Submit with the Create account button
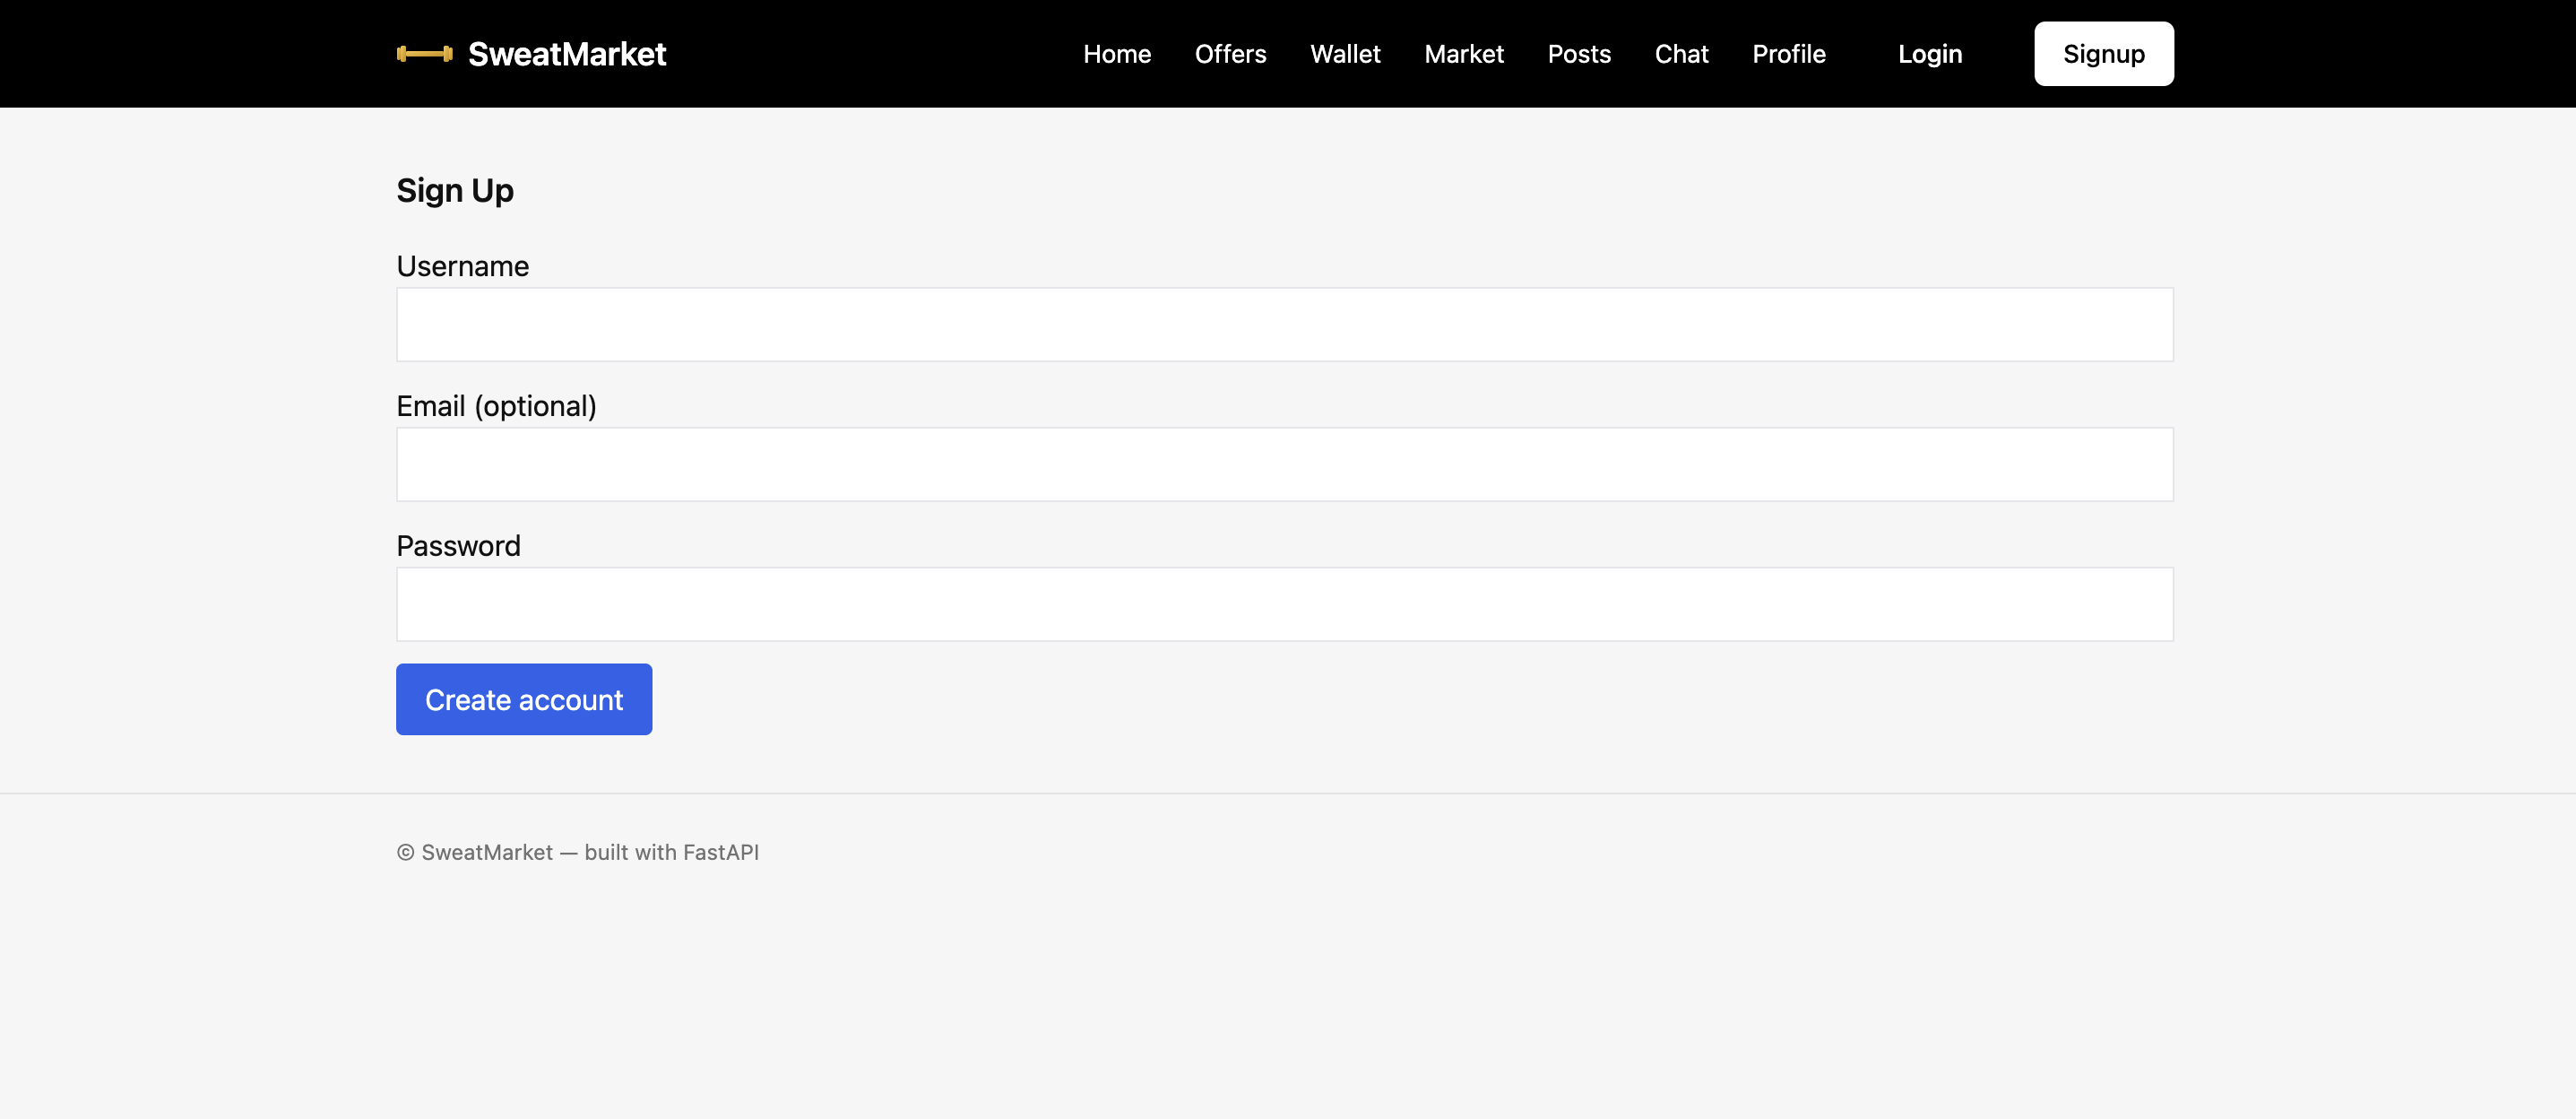2576x1119 pixels. click(523, 699)
